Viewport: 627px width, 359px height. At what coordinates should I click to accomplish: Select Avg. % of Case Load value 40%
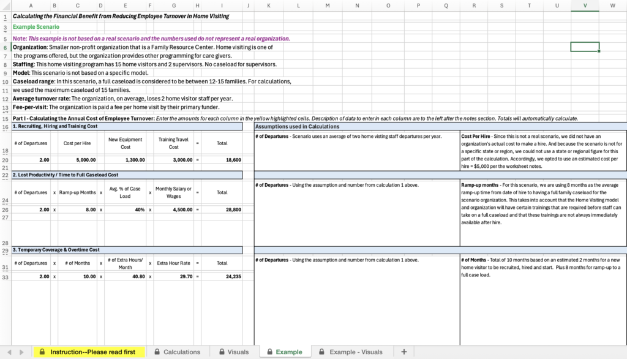click(x=125, y=210)
